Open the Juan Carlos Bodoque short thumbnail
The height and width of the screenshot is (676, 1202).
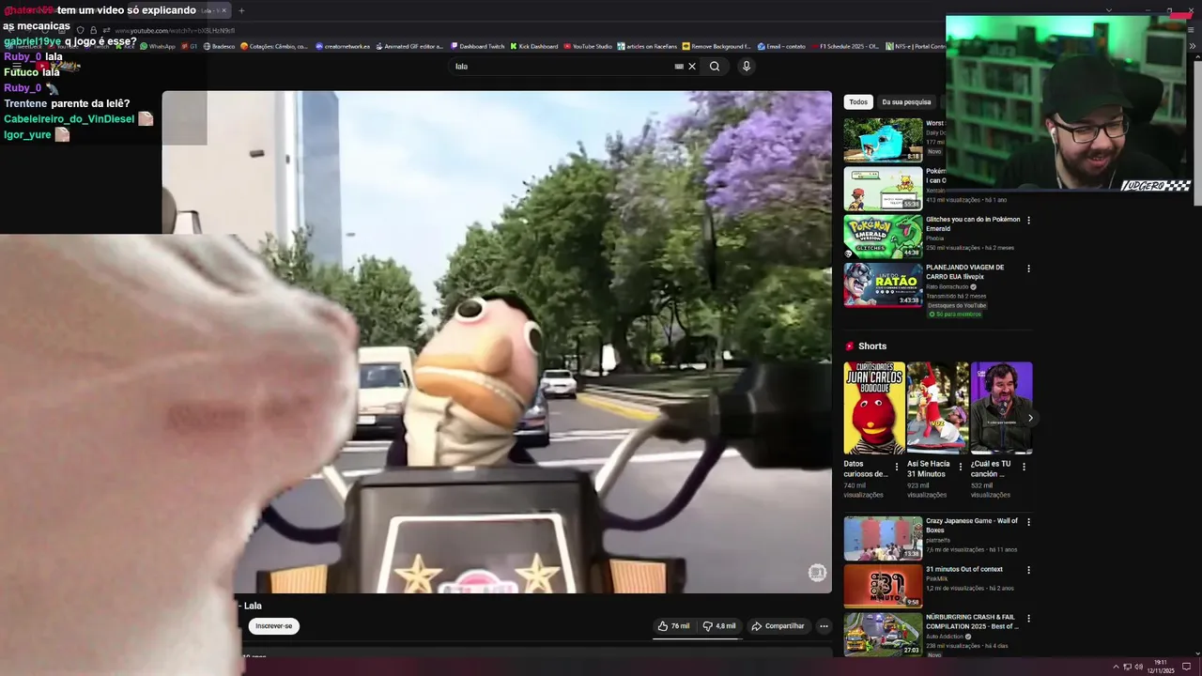pyautogui.click(x=874, y=408)
